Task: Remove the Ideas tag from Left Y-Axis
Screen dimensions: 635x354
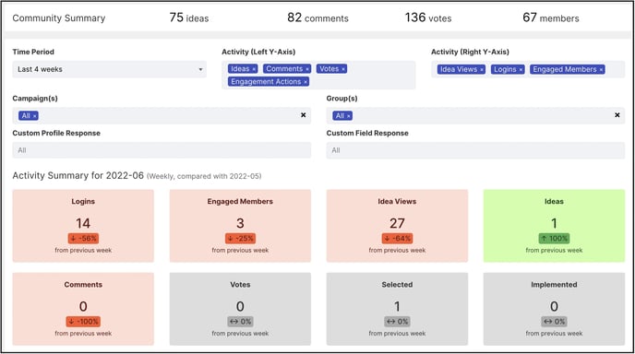Action: (x=254, y=69)
